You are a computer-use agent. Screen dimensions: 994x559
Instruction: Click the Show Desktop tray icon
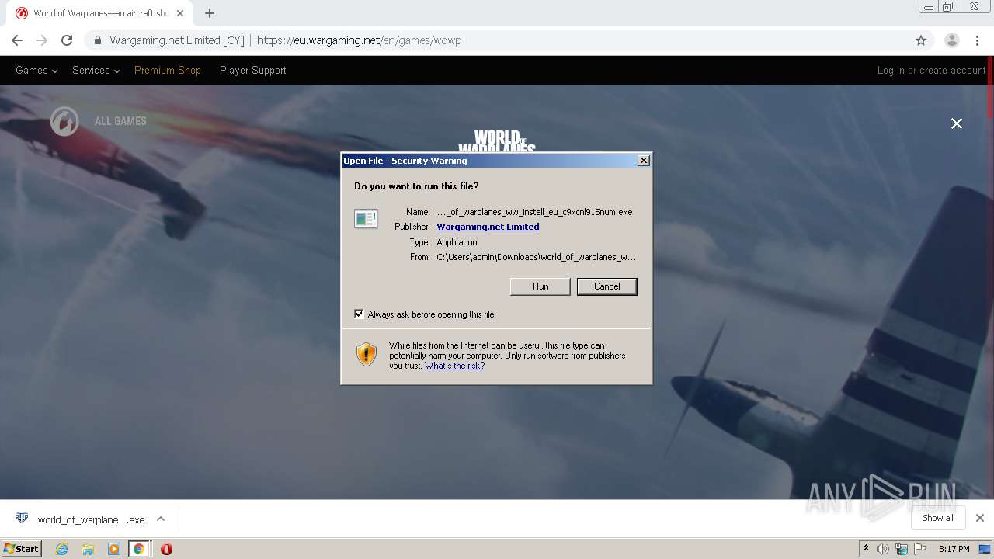(985, 549)
